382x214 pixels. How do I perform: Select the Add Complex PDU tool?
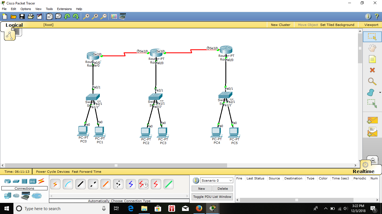(x=372, y=132)
